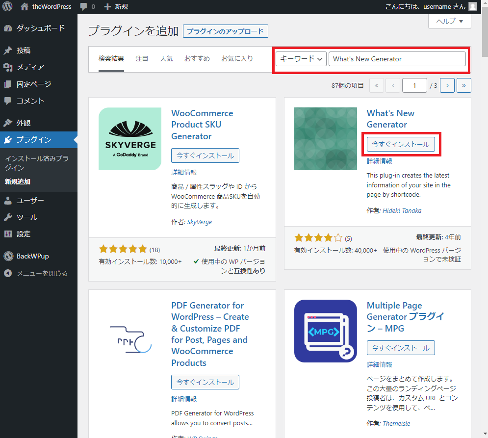Open the WooCommerce Product SKU Generator title link

point(202,125)
